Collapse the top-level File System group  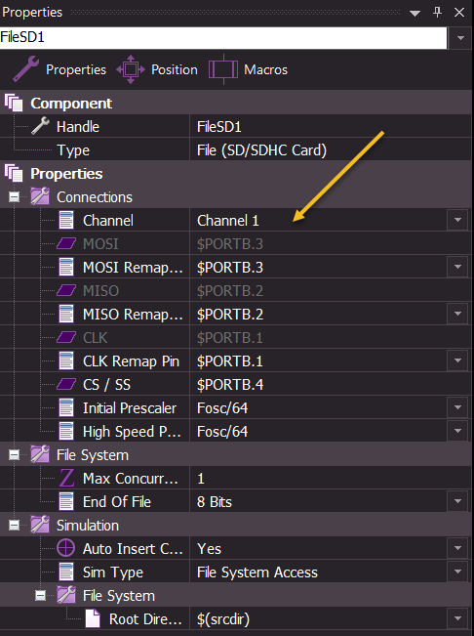15,455
